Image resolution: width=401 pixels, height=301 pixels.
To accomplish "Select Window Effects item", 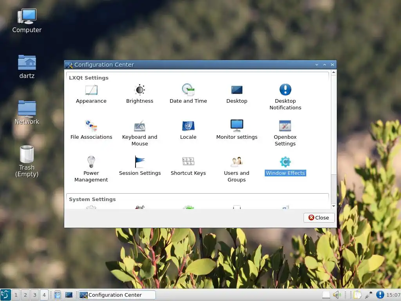I will (285, 166).
